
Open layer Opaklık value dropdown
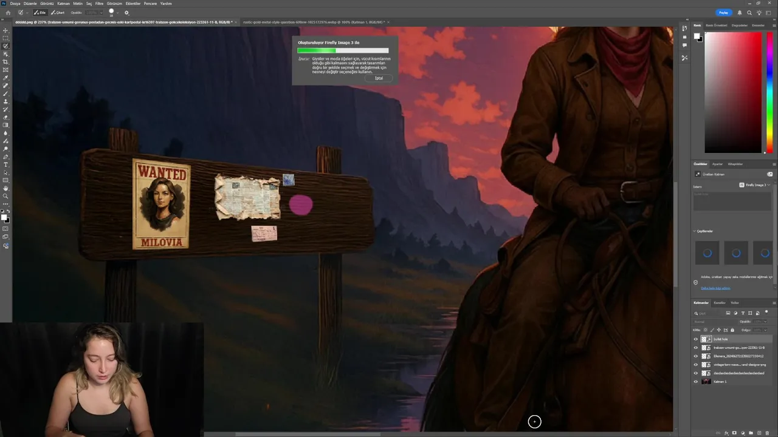pos(765,322)
